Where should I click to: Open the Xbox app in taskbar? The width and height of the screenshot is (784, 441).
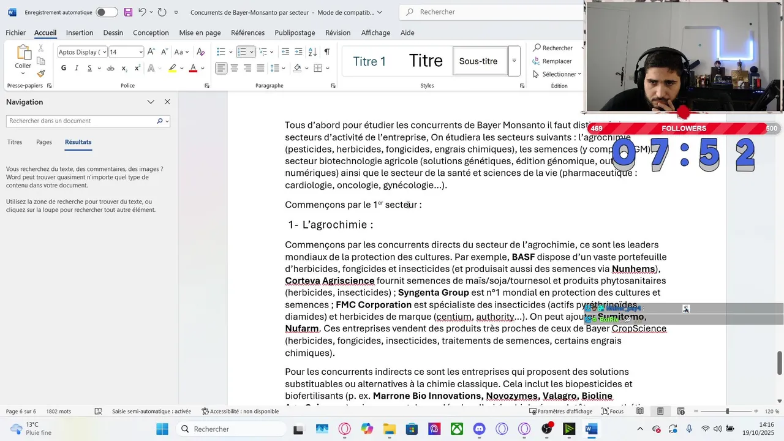tap(457, 429)
